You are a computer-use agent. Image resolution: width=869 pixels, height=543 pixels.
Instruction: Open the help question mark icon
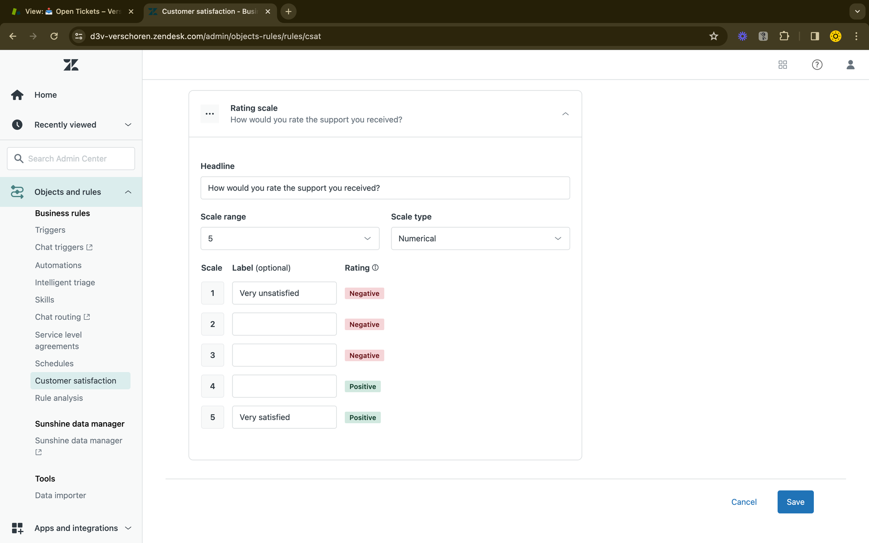point(817,65)
